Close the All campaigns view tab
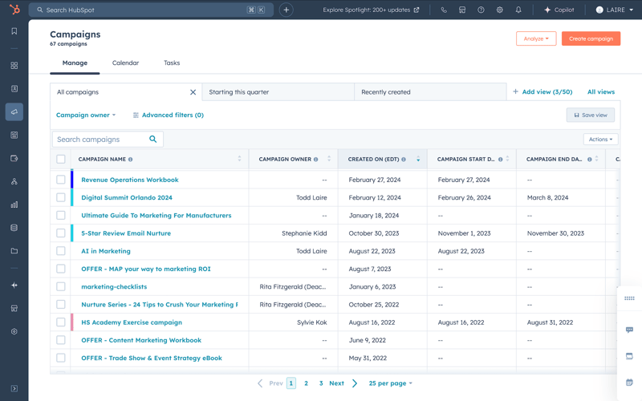Image resolution: width=642 pixels, height=401 pixels. [x=193, y=92]
